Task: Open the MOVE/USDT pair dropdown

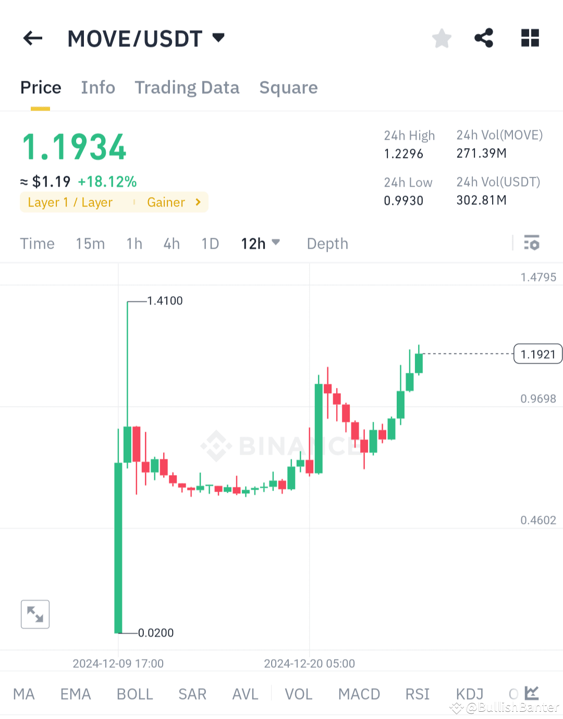Action: 218,37
